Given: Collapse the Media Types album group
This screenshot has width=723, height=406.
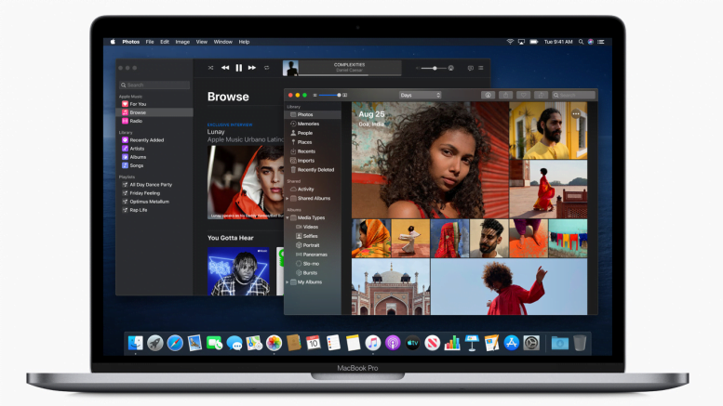Looking at the screenshot, I should tap(288, 217).
